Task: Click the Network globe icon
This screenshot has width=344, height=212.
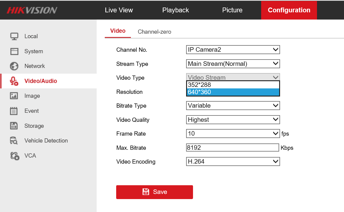Action: 14,66
